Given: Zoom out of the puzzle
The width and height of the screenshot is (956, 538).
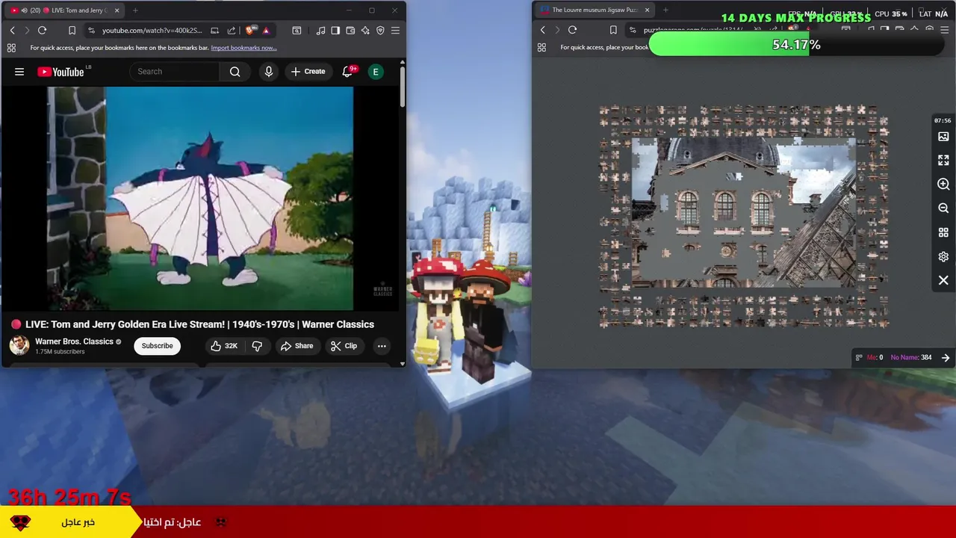Looking at the screenshot, I should 943,208.
